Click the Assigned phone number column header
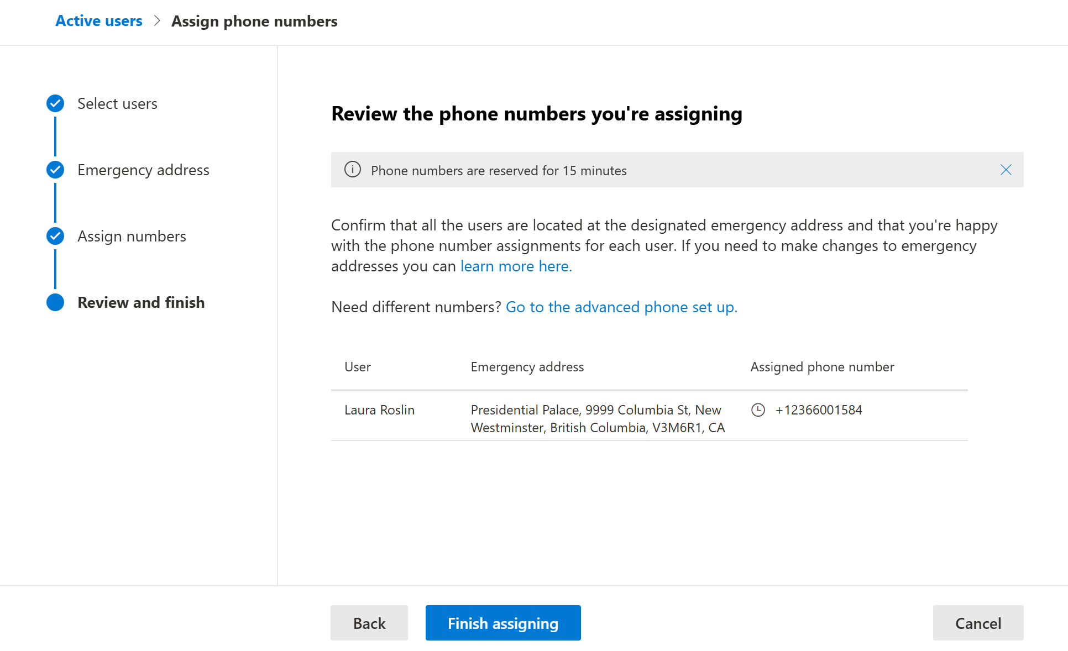This screenshot has height=651, width=1068. (822, 367)
